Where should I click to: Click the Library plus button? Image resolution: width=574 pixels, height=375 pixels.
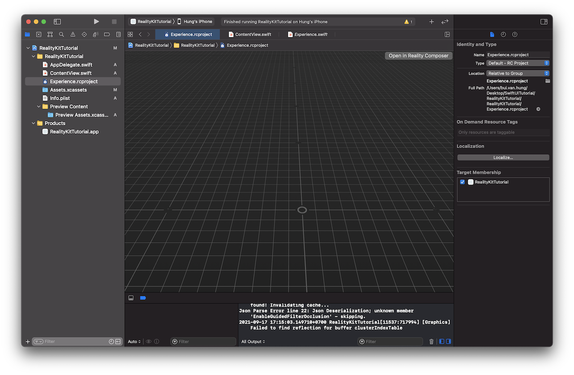[x=431, y=22]
